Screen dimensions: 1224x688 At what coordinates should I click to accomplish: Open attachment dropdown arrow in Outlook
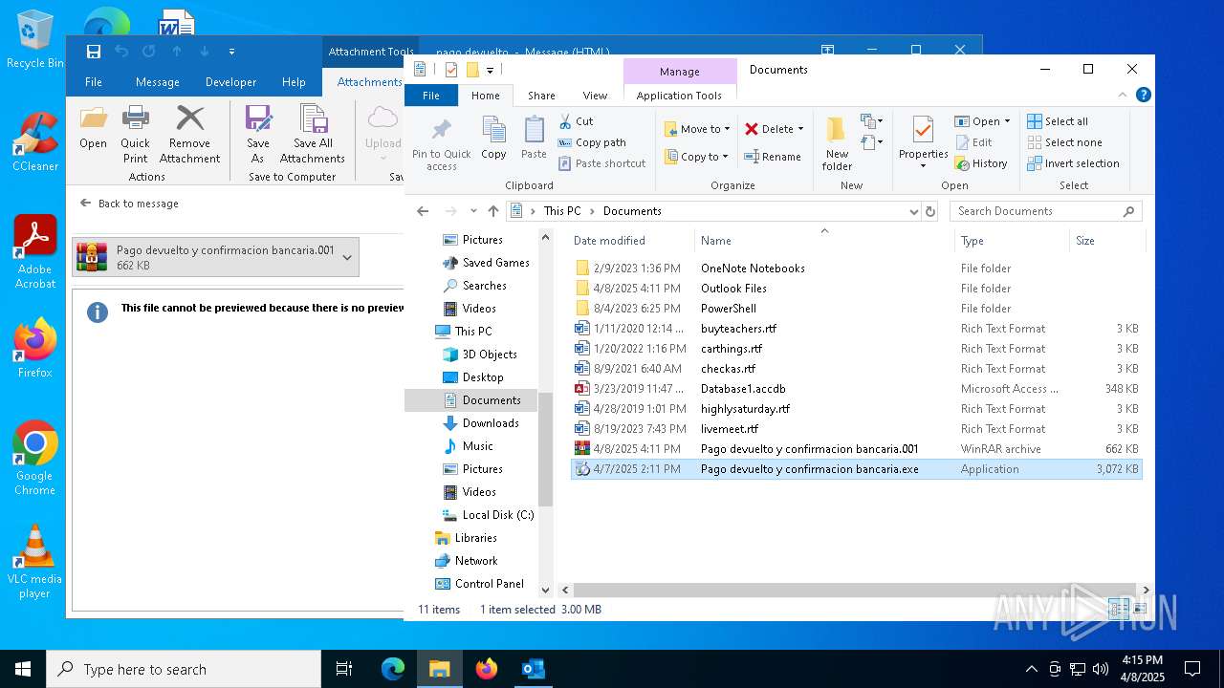[347, 257]
